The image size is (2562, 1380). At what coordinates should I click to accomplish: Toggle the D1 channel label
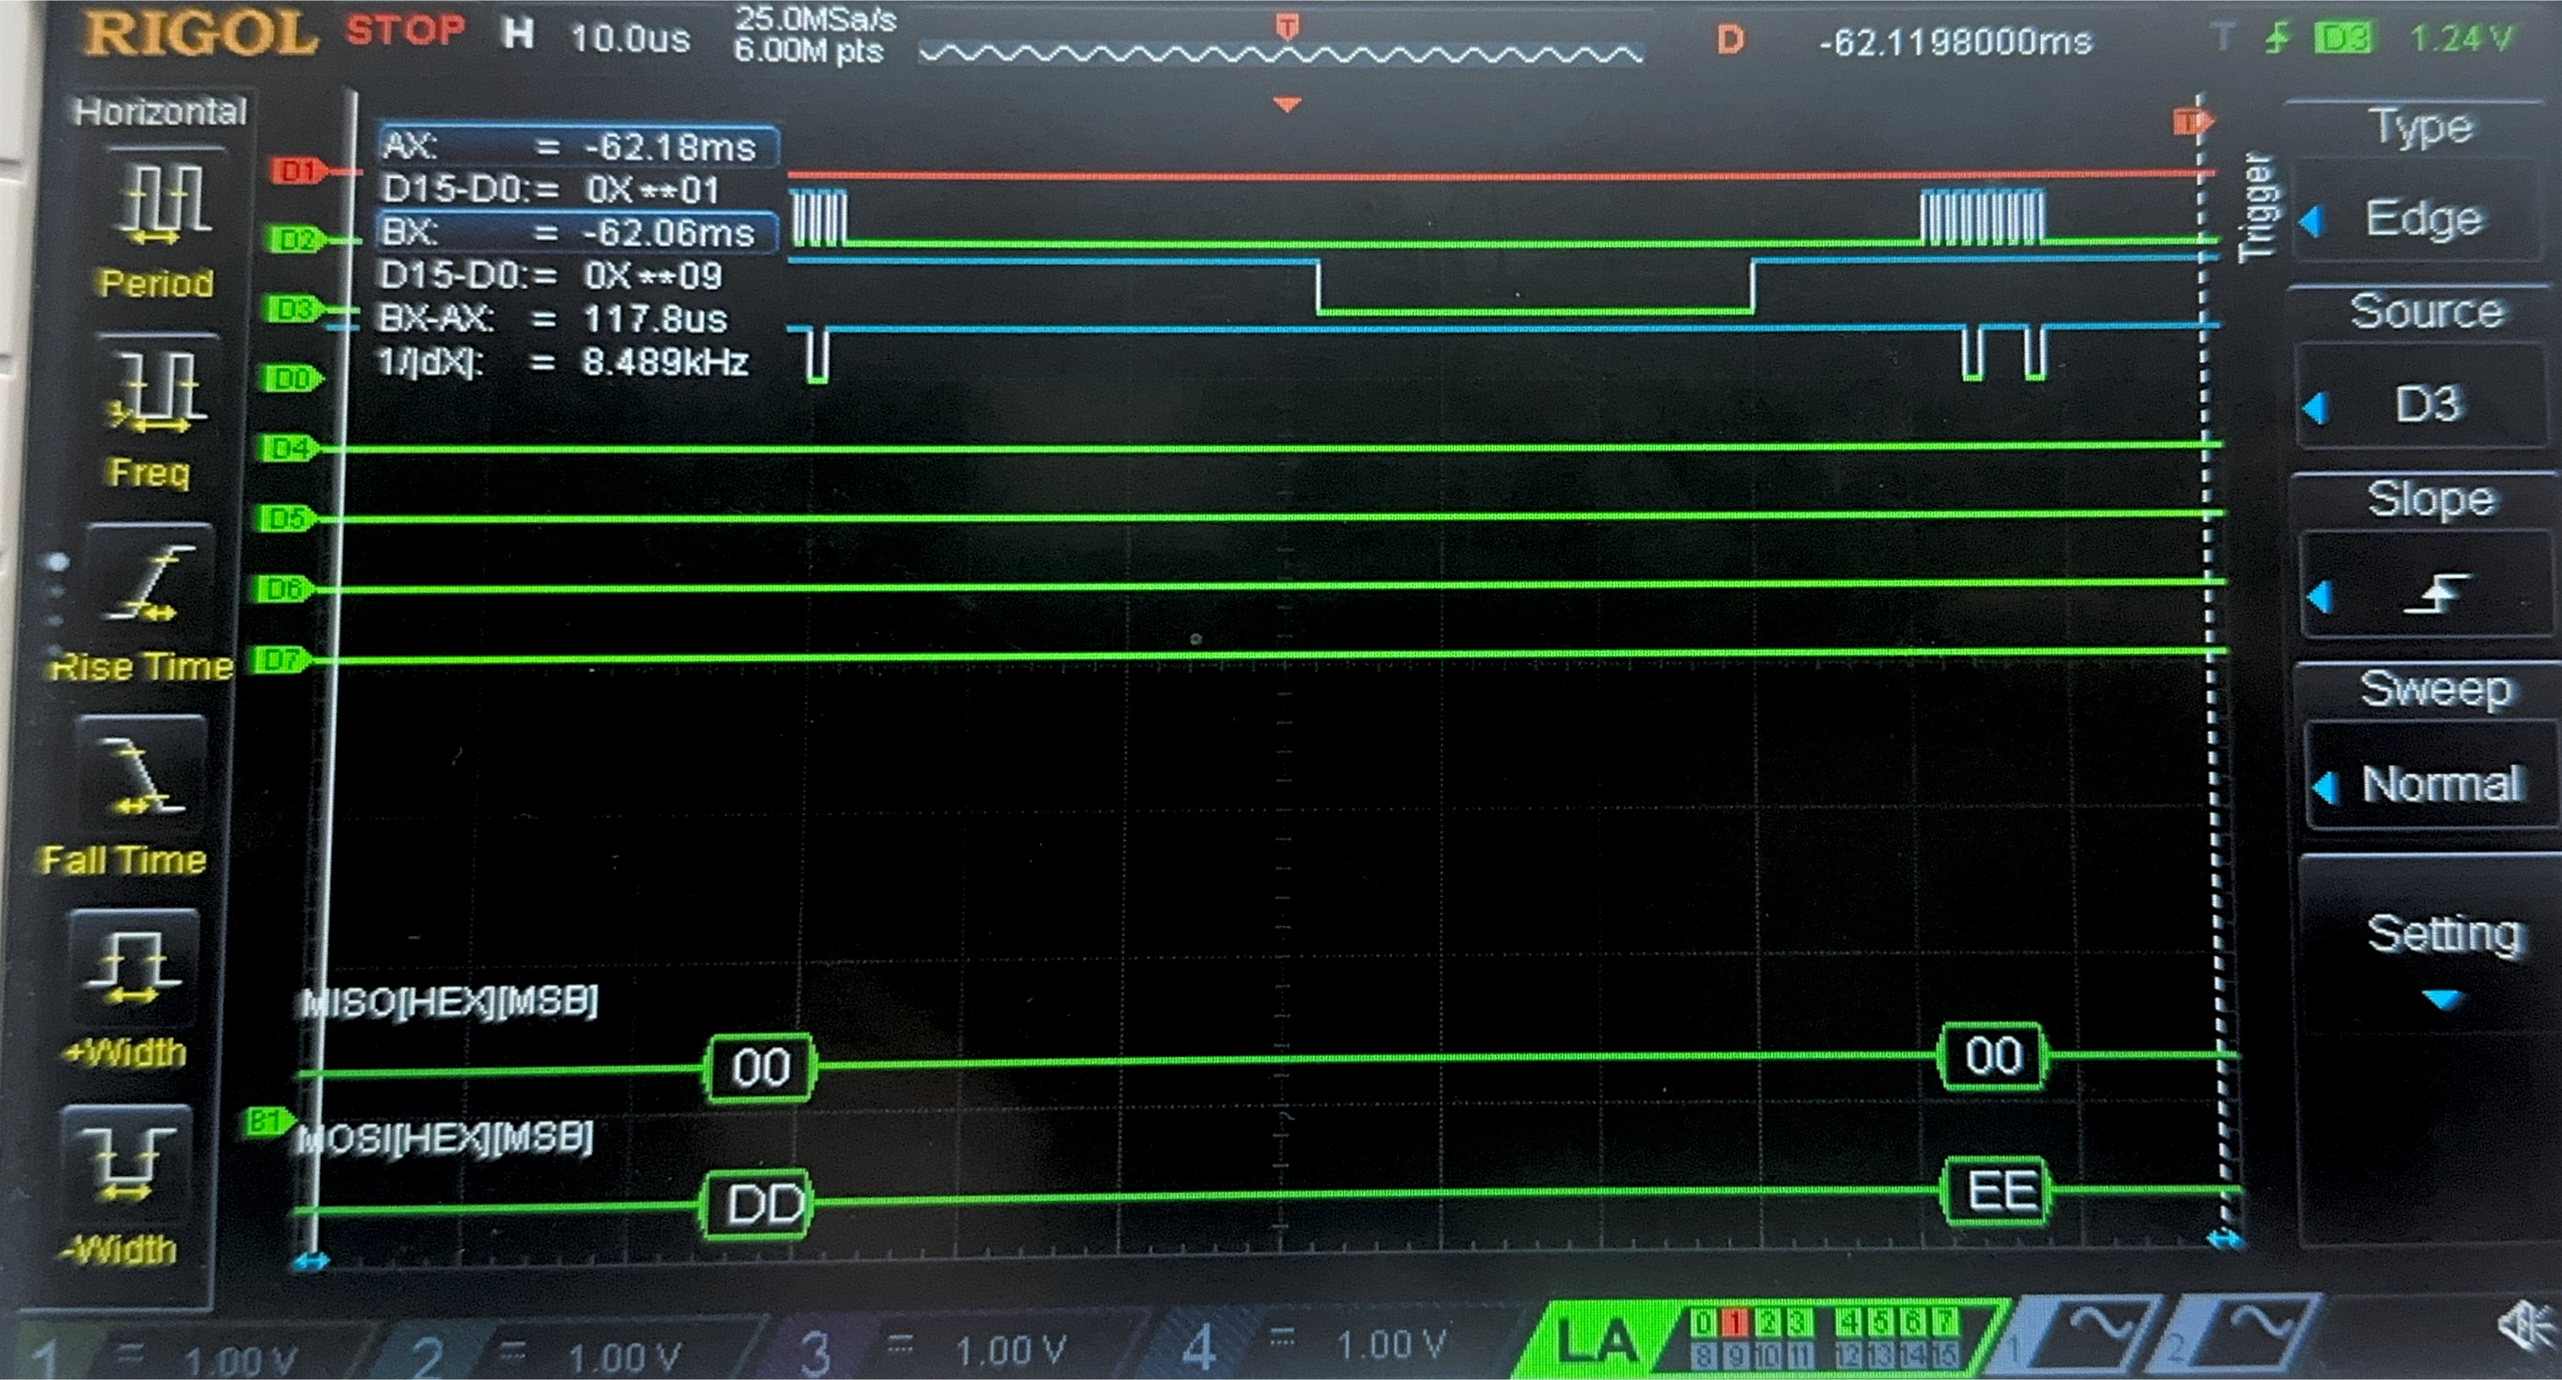[x=297, y=171]
